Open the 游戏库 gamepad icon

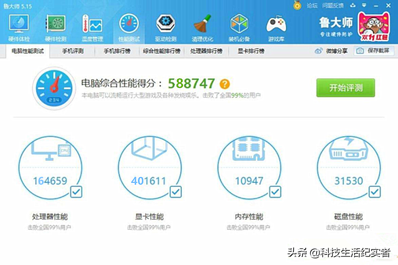click(276, 26)
